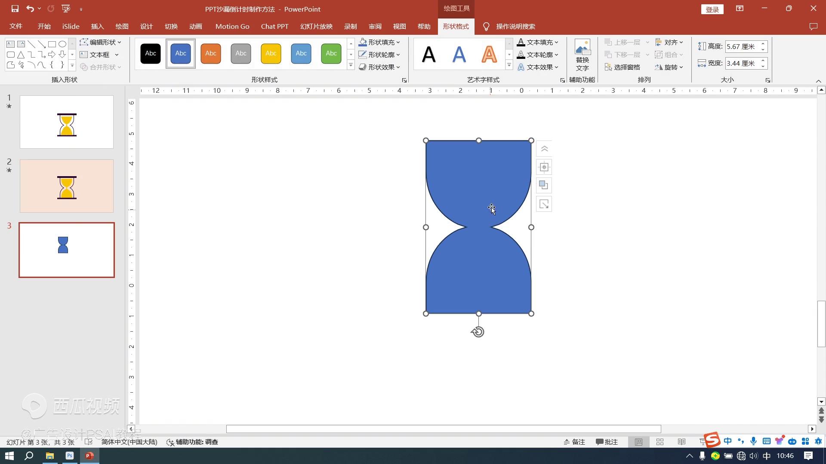
Task: Open the Selection Pane (选择窗格)
Action: pos(623,67)
